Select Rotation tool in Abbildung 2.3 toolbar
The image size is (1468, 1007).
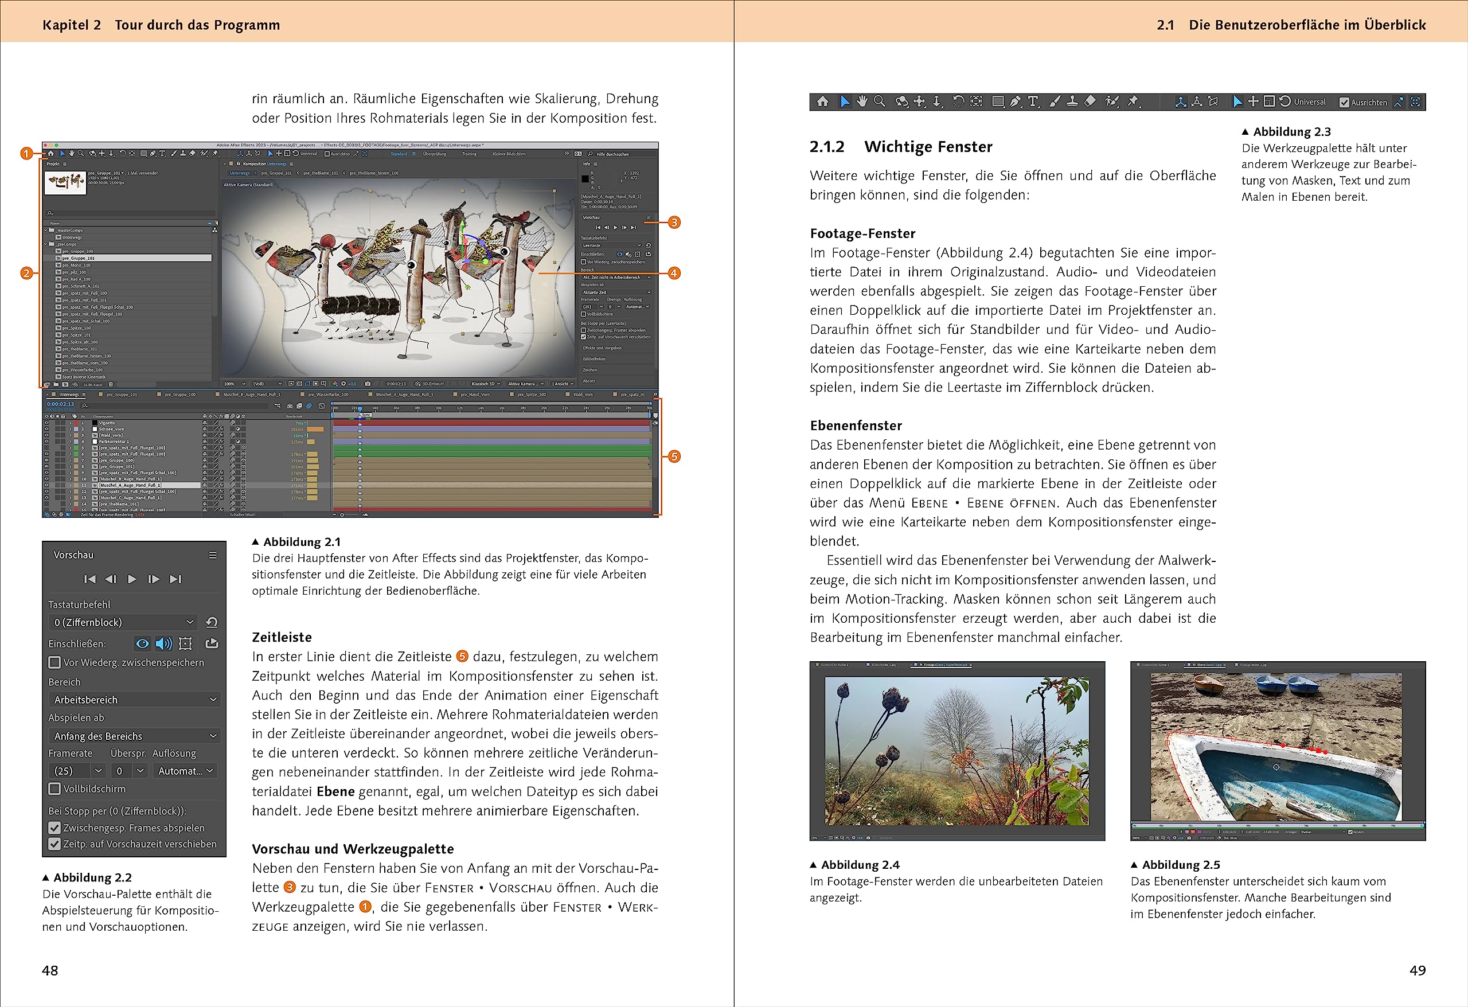[959, 102]
